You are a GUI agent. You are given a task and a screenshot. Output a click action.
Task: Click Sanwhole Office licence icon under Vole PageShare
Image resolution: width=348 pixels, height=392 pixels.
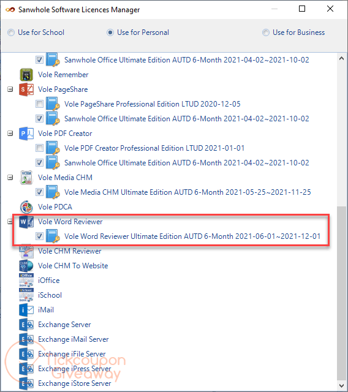(53, 119)
